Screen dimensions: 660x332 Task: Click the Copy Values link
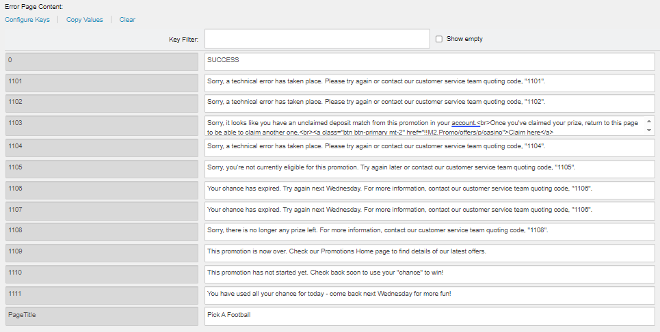pos(85,20)
